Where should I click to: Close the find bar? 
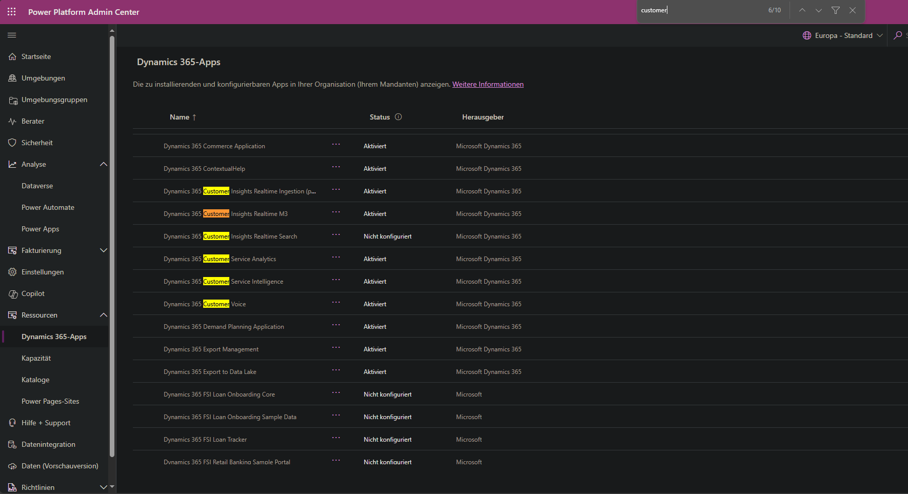[x=853, y=10]
